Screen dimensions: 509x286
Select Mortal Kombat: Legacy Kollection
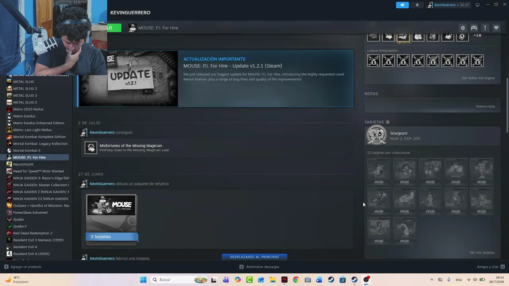coord(40,143)
